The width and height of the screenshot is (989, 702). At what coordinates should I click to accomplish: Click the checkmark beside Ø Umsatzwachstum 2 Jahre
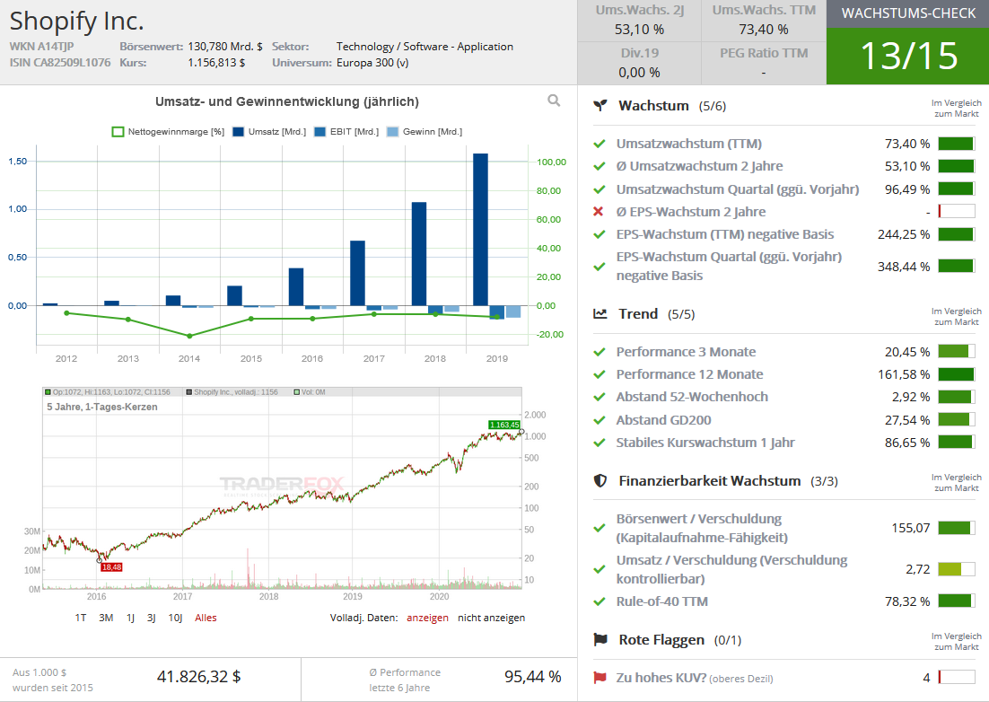600,166
